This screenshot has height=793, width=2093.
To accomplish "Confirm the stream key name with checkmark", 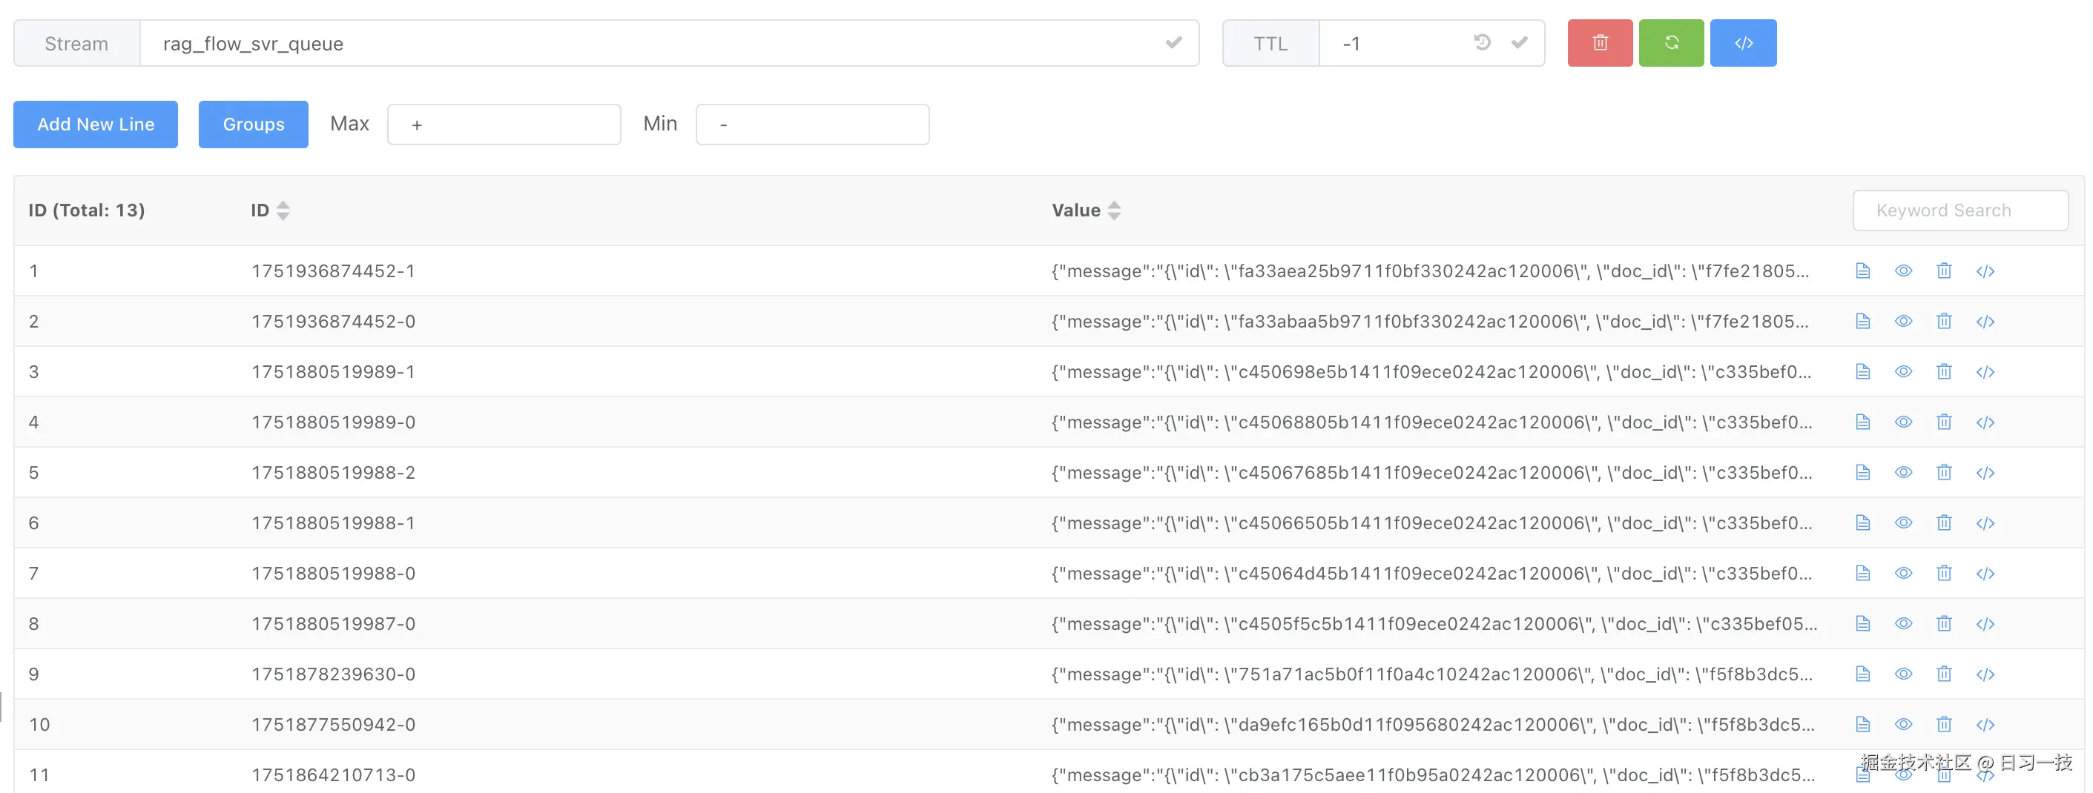I will (1173, 42).
